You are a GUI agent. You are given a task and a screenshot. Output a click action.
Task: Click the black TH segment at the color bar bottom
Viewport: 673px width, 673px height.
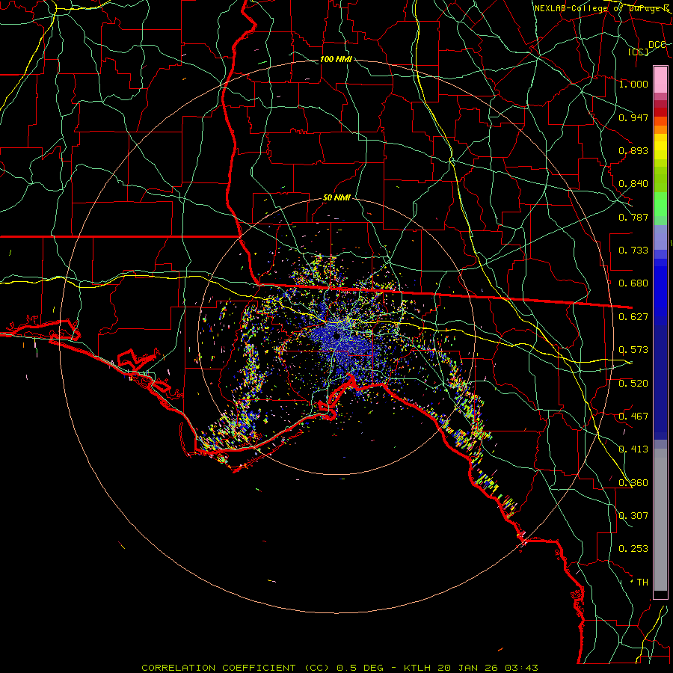(660, 594)
